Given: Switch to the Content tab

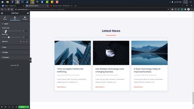Looking at the screenshot, I should pyautogui.click(x=5, y=18).
